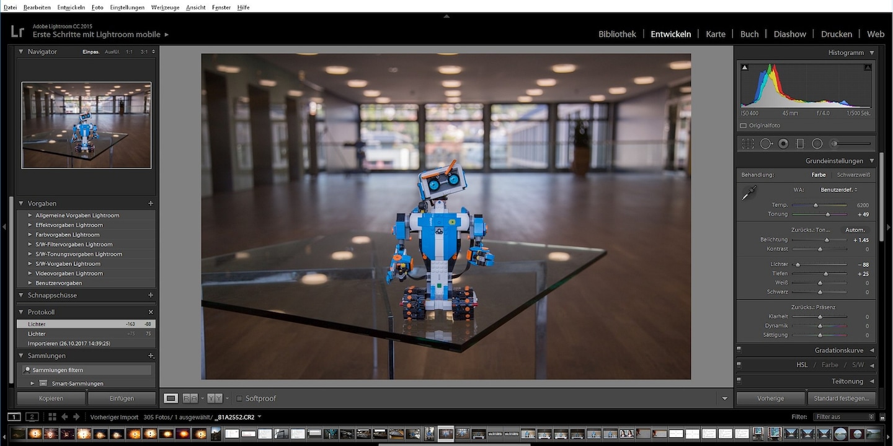Collapse the Vorgaben panel
893x446 pixels.
click(x=21, y=203)
